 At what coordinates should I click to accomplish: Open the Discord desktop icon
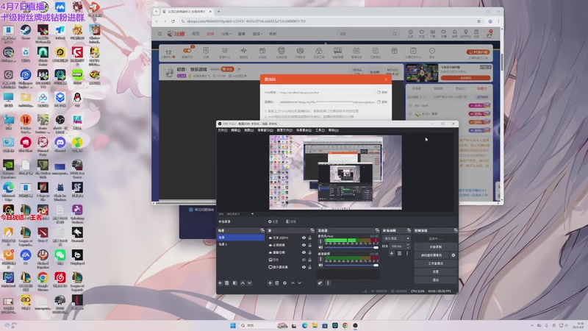(x=60, y=144)
